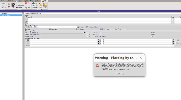Toggle the errors checkbox
The image size is (181, 100).
pos(175,44)
